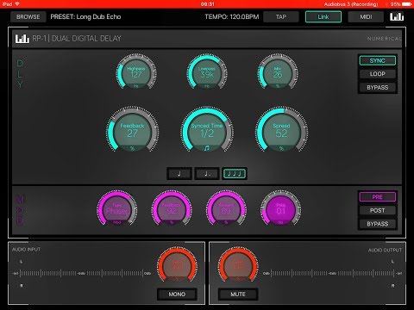Toggle BYPASS in the delay section
Image resolution: width=414 pixels, height=310 pixels.
[x=377, y=87]
